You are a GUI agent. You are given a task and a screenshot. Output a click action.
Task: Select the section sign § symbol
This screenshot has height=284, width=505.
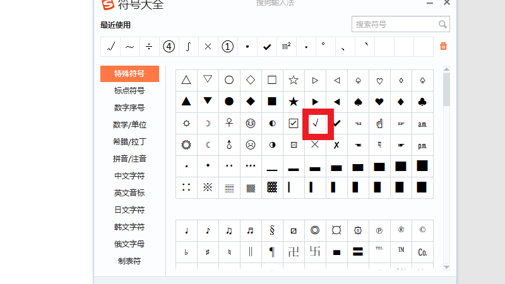[272, 230]
